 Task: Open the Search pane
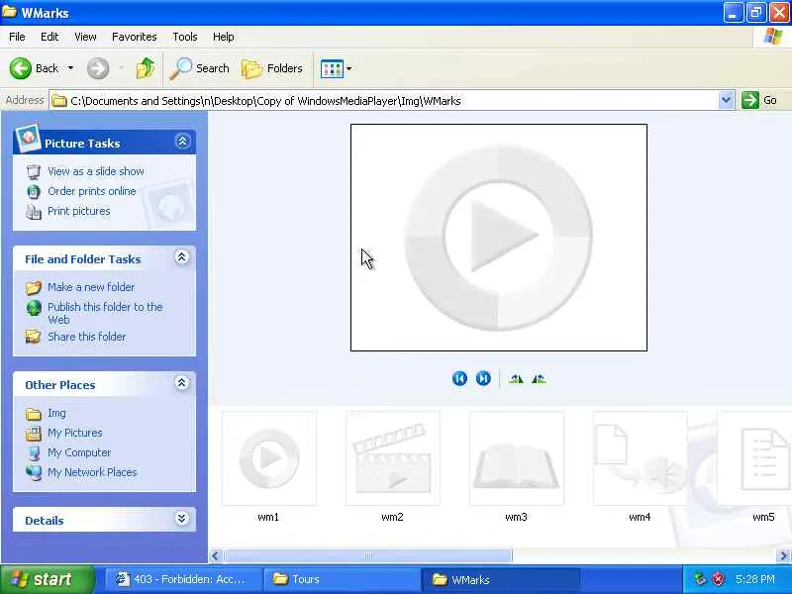(200, 68)
